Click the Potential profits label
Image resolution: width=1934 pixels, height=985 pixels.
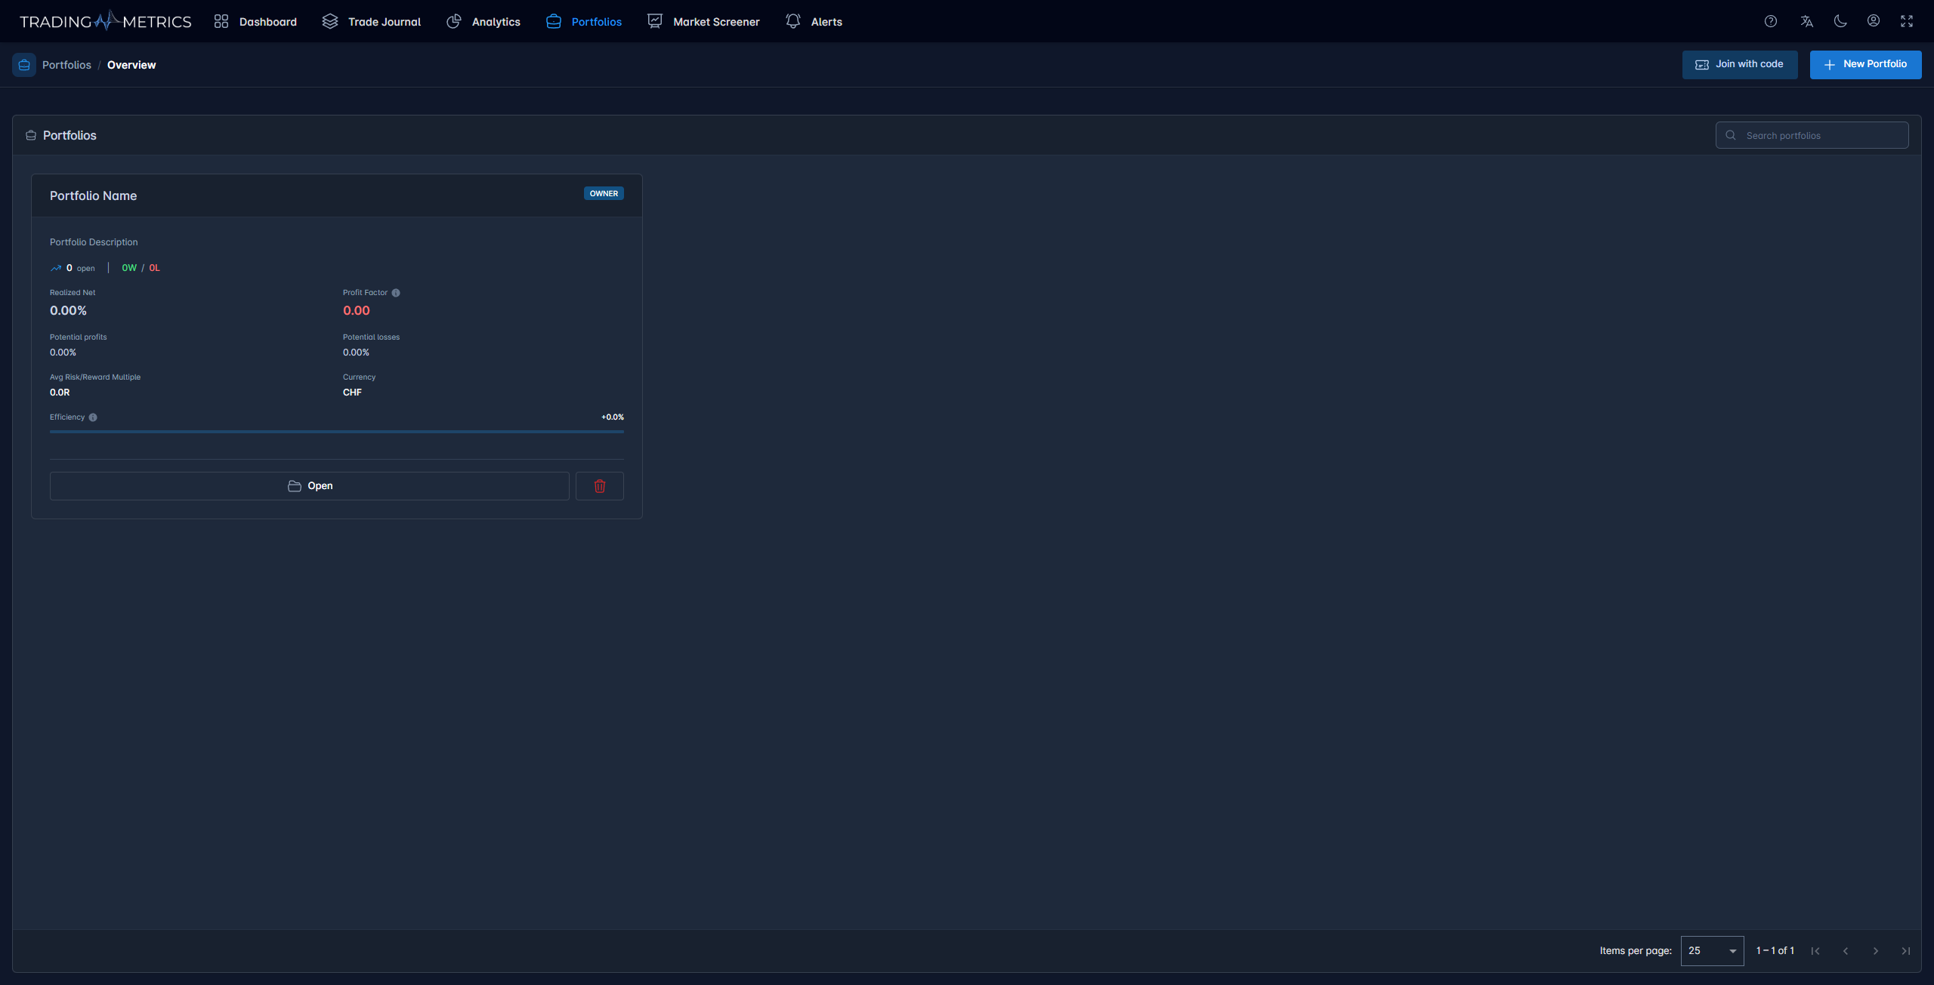(79, 337)
